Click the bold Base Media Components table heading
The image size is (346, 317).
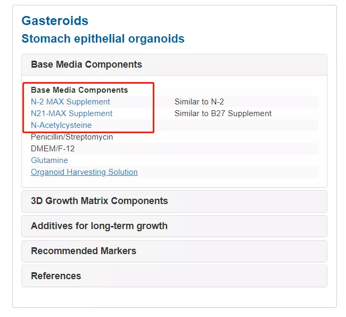[79, 90]
